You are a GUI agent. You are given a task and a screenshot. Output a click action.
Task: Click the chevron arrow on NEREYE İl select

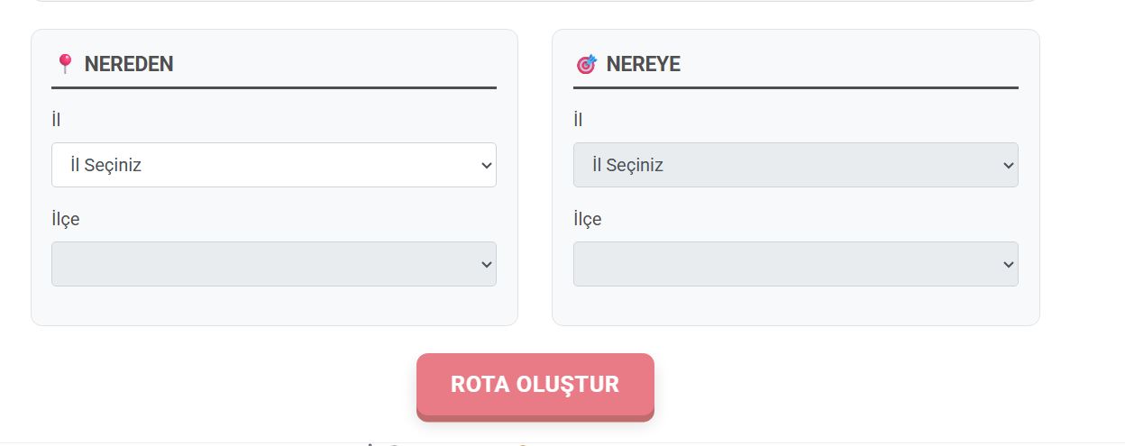[x=1009, y=165]
